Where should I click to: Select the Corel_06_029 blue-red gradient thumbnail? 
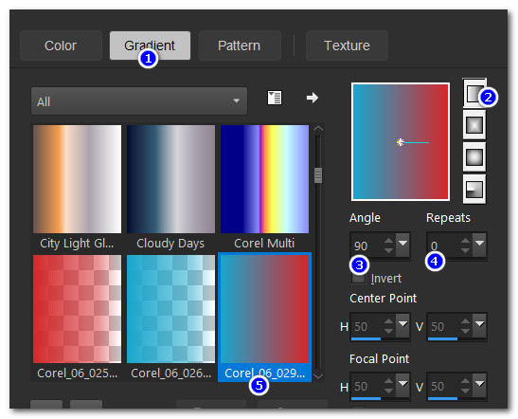[264, 309]
